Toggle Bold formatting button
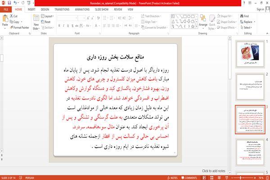The height and width of the screenshot is (180, 270). [59, 26]
